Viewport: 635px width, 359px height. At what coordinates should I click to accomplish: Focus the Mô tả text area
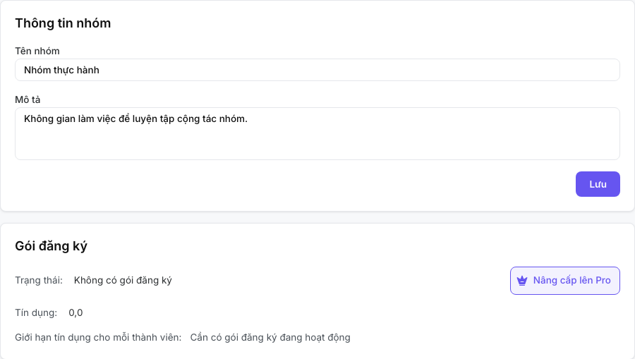(317, 133)
